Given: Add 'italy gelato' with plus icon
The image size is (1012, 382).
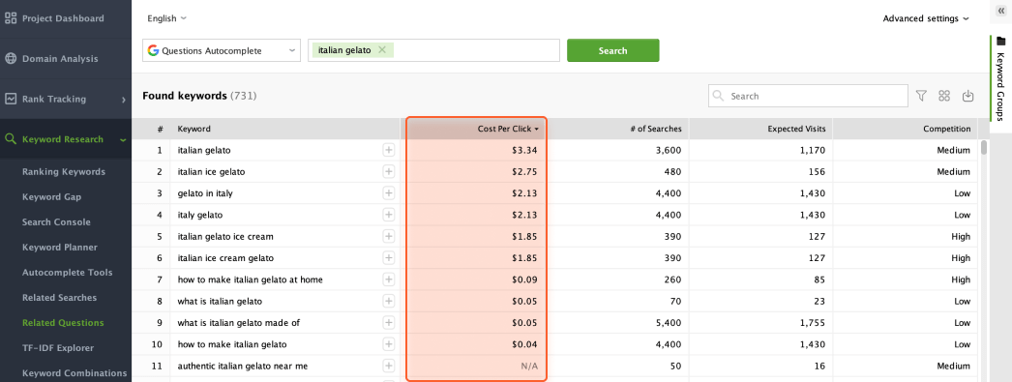Looking at the screenshot, I should 389,215.
